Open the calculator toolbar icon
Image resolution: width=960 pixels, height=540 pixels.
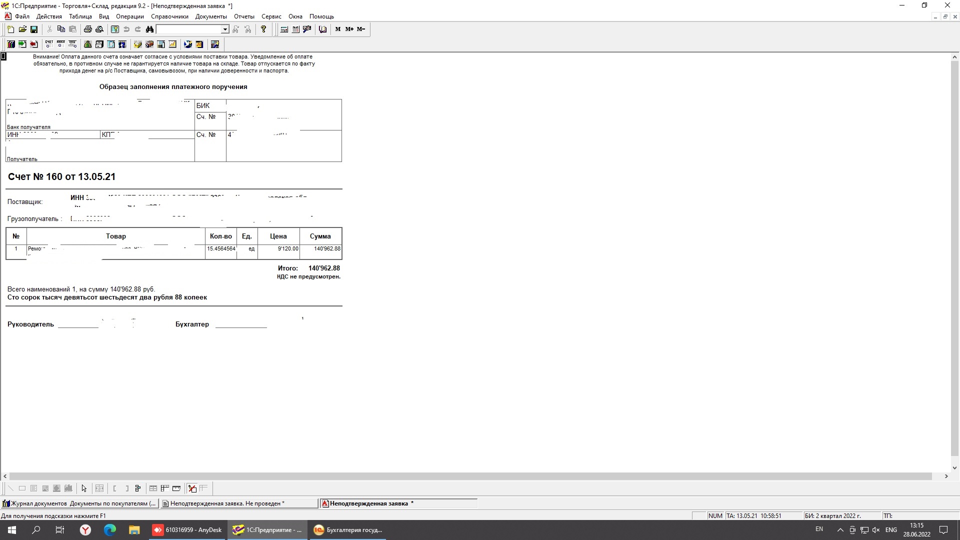coord(284,29)
